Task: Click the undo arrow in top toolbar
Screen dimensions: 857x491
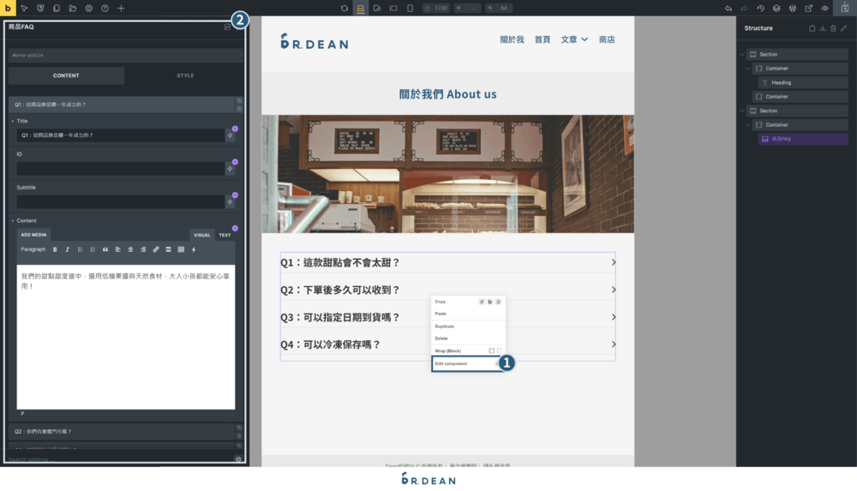Action: 728,8
